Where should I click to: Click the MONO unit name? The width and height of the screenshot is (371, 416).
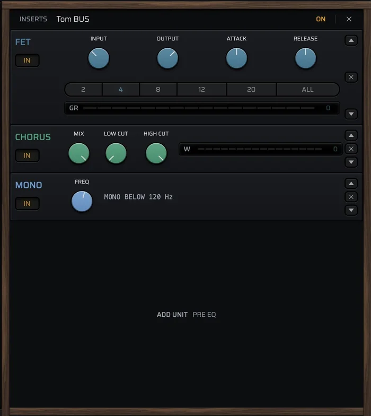29,185
